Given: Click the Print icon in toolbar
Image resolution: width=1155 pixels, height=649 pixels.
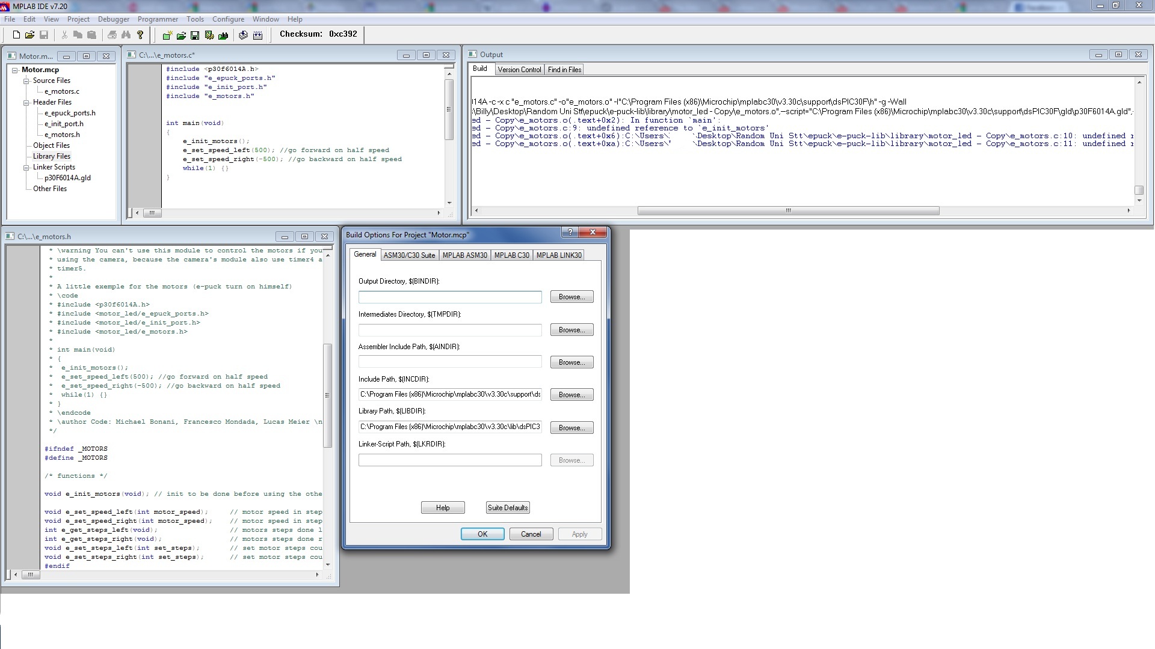Looking at the screenshot, I should pyautogui.click(x=112, y=35).
